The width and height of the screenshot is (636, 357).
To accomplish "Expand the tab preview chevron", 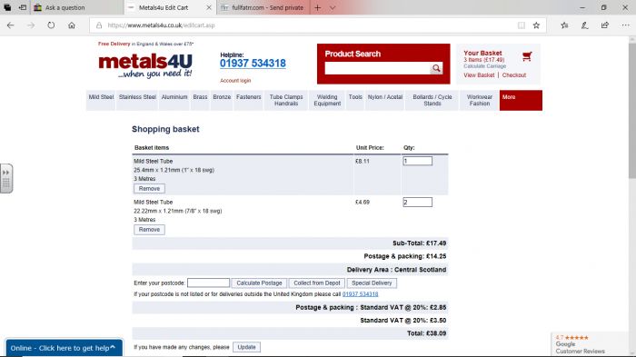I will coord(333,7).
